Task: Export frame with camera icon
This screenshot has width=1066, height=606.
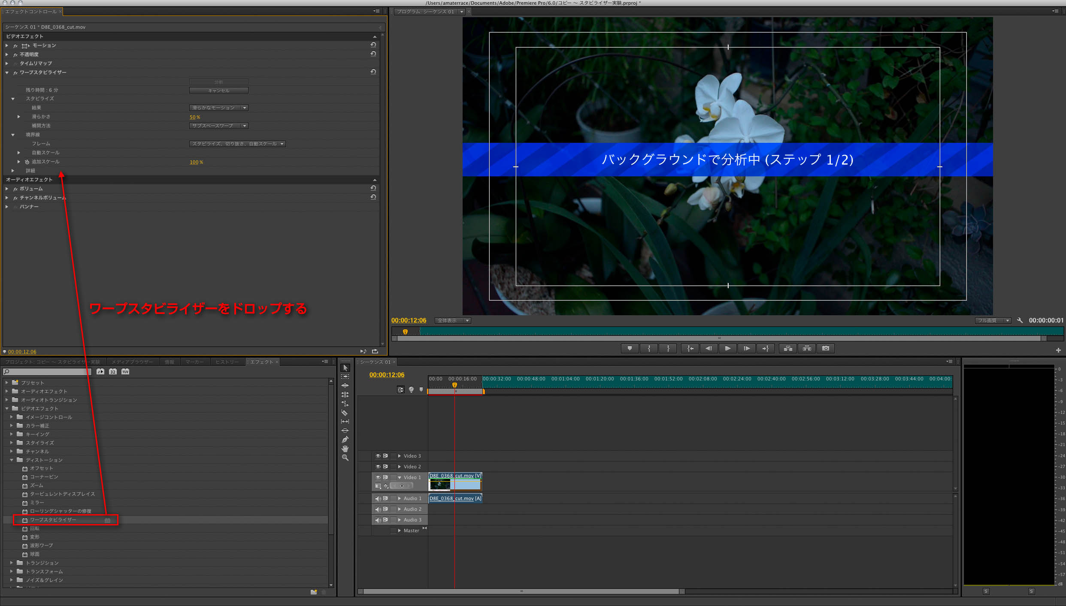Action: [826, 348]
